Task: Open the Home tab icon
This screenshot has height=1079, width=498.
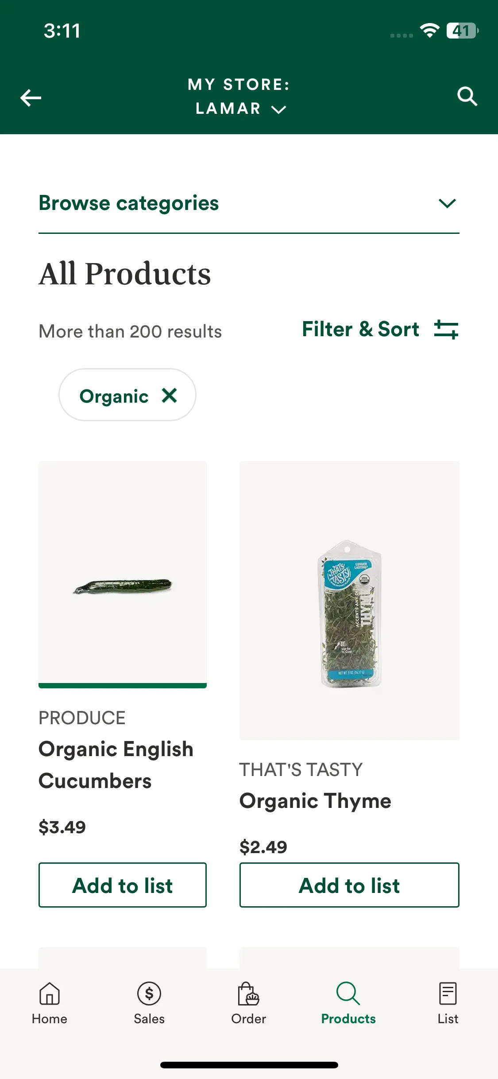Action: [50, 994]
